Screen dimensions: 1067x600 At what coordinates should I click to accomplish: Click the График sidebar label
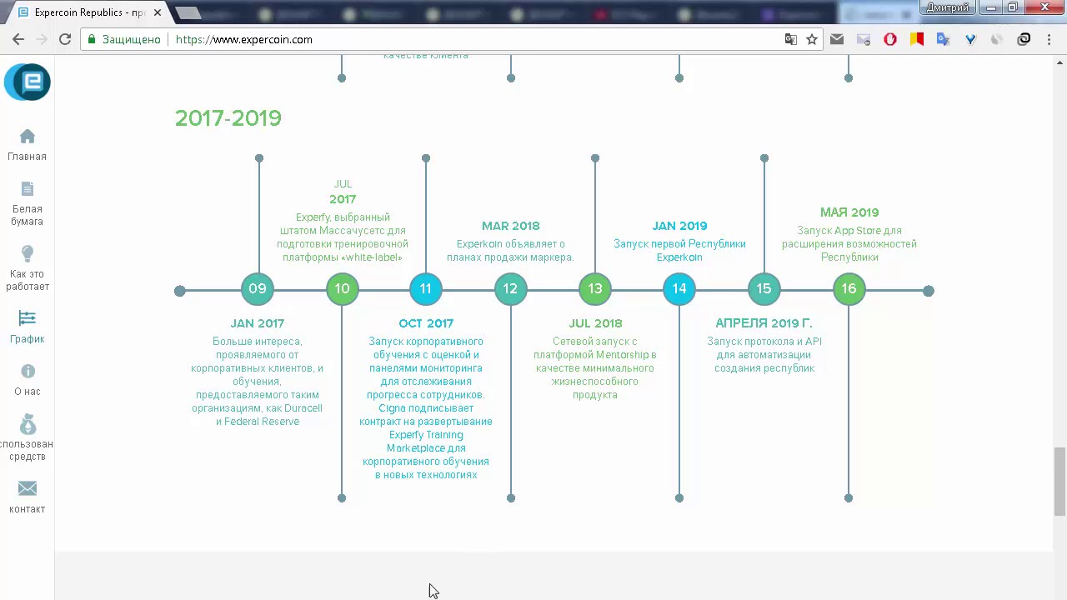point(28,339)
